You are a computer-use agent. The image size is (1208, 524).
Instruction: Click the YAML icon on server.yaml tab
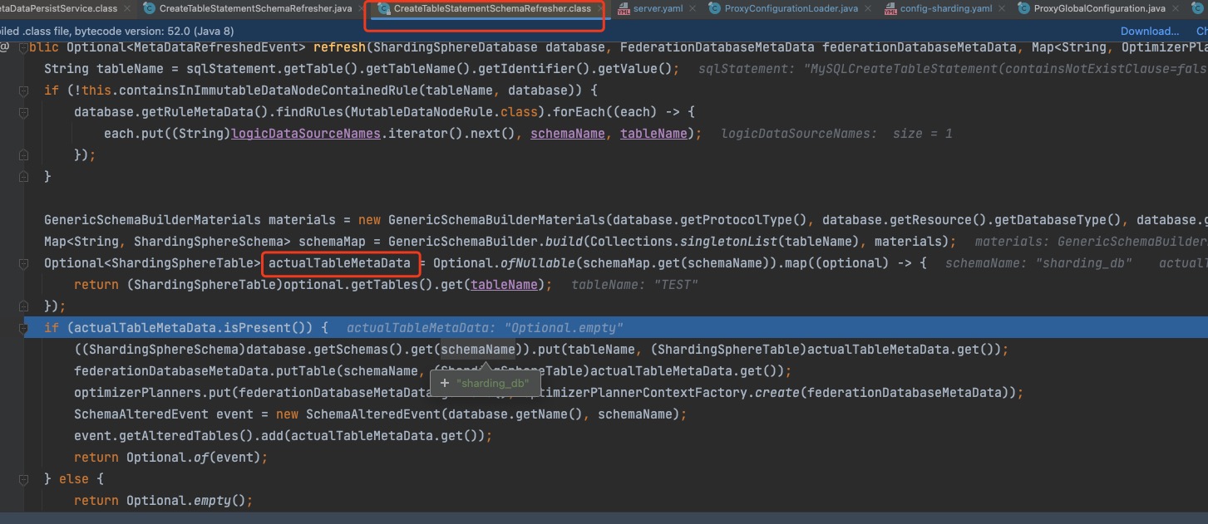(x=624, y=8)
